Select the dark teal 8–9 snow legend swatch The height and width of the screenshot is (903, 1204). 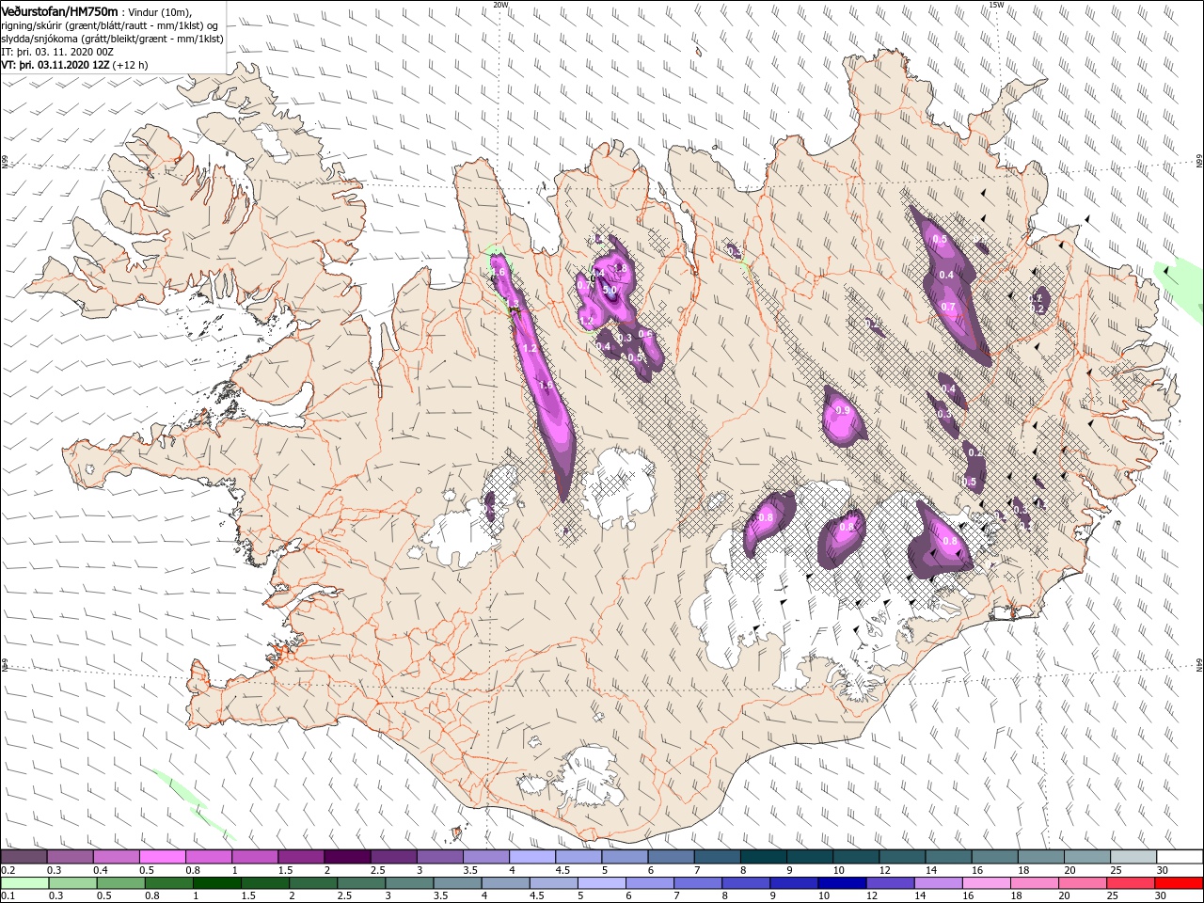763,856
